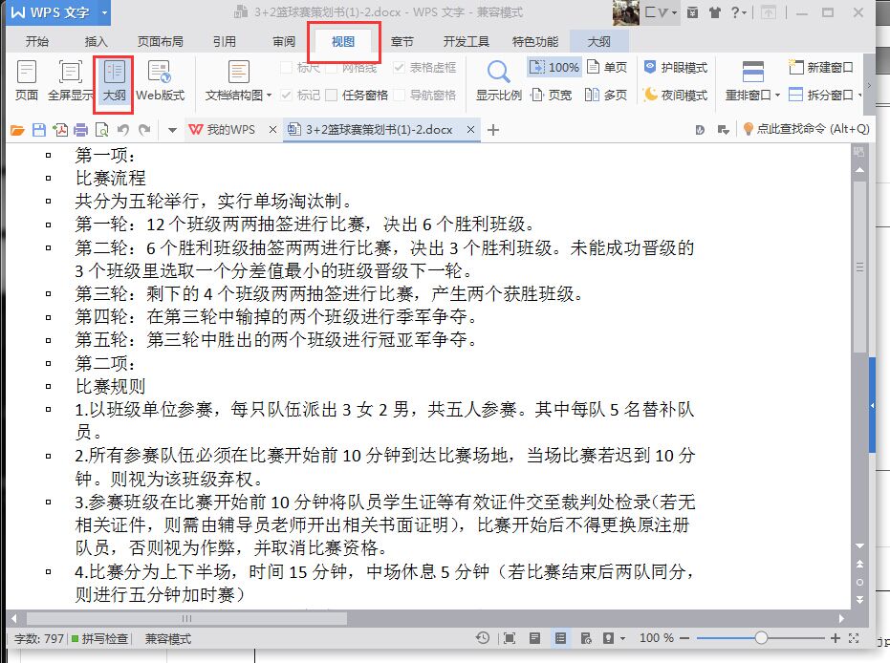Expand the WPS 文字 application menu arrow

104,12
